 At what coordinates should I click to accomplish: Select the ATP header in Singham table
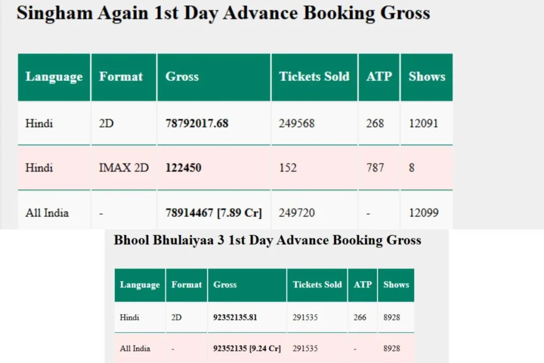click(x=379, y=77)
